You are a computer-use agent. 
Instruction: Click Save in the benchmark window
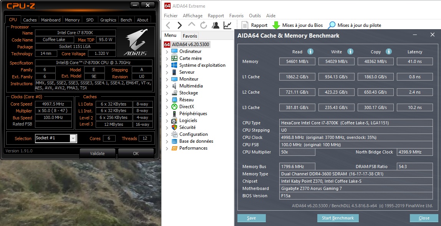tap(252, 218)
